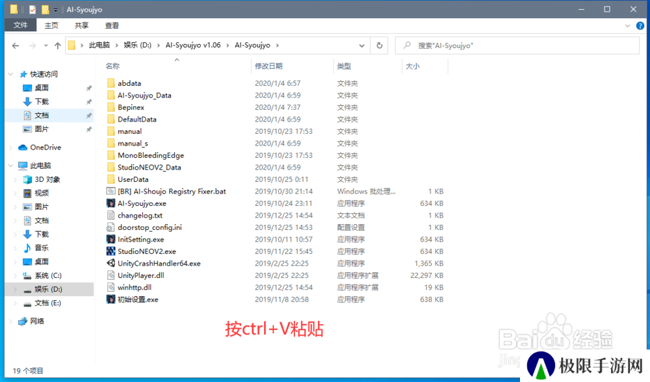Click the 初始设置.exe icon

pos(110,299)
